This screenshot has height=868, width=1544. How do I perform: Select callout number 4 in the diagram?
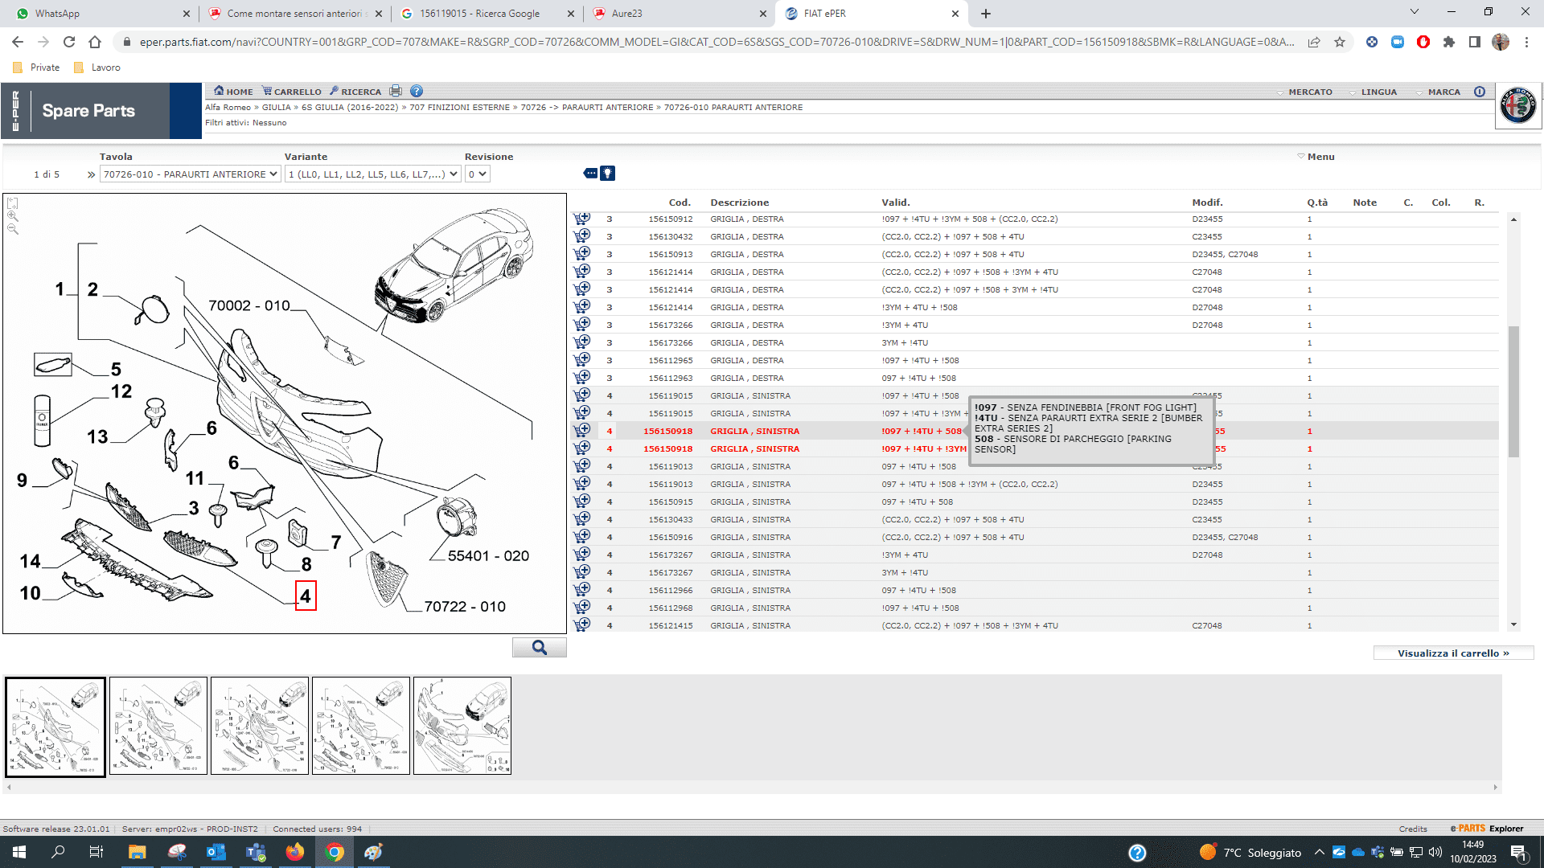pos(306,596)
